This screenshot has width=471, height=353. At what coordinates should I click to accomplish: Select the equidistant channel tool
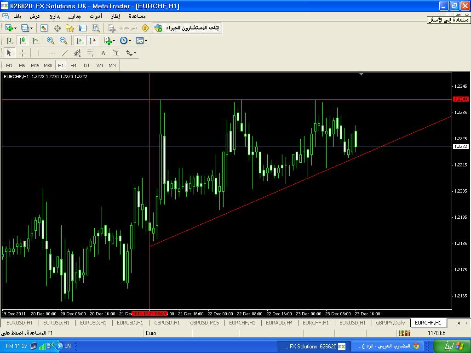77,53
